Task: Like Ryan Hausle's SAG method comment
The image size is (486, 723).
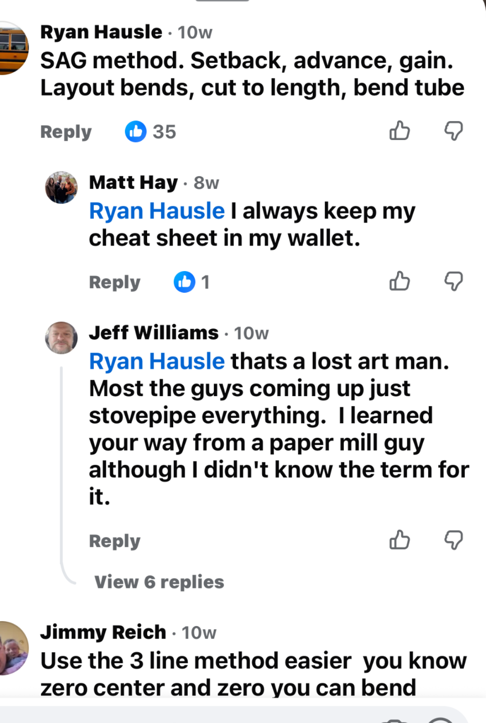Action: [400, 131]
